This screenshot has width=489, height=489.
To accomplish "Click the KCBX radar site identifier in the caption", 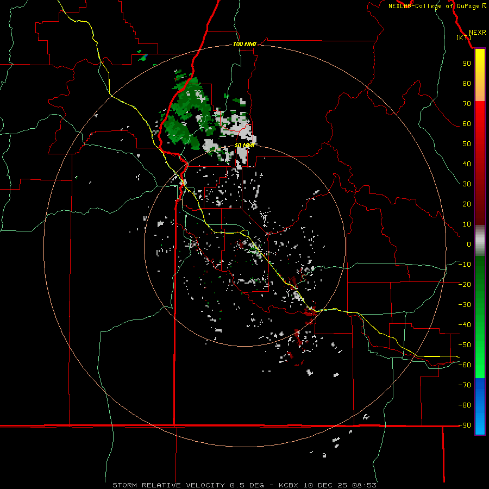I will (289, 485).
